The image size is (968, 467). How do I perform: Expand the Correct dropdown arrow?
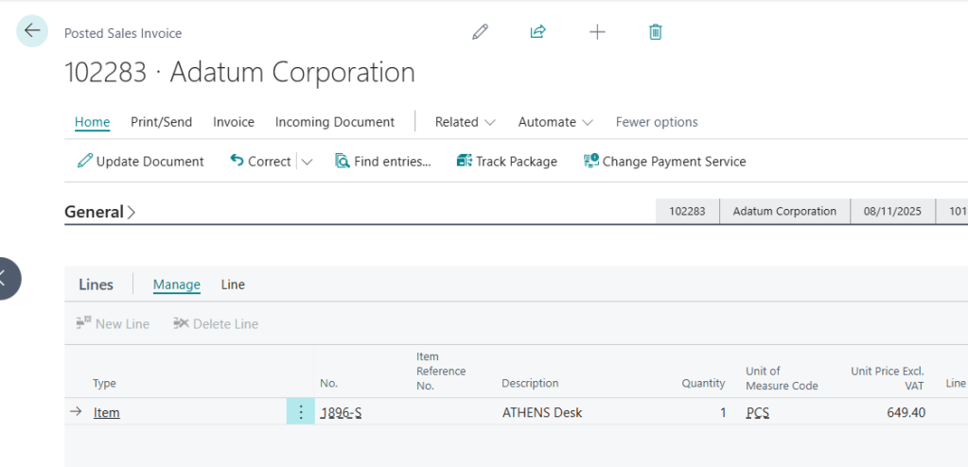pos(307,162)
